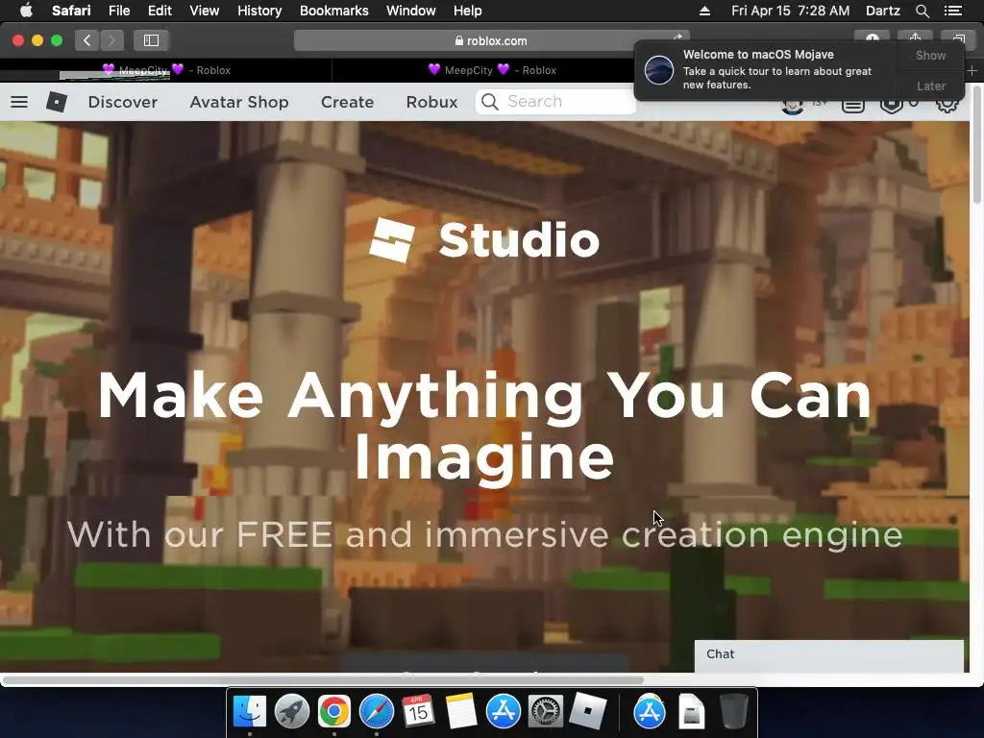The width and height of the screenshot is (984, 738).
Task: Click the page's vertical scrollbar thumb
Action: click(977, 145)
